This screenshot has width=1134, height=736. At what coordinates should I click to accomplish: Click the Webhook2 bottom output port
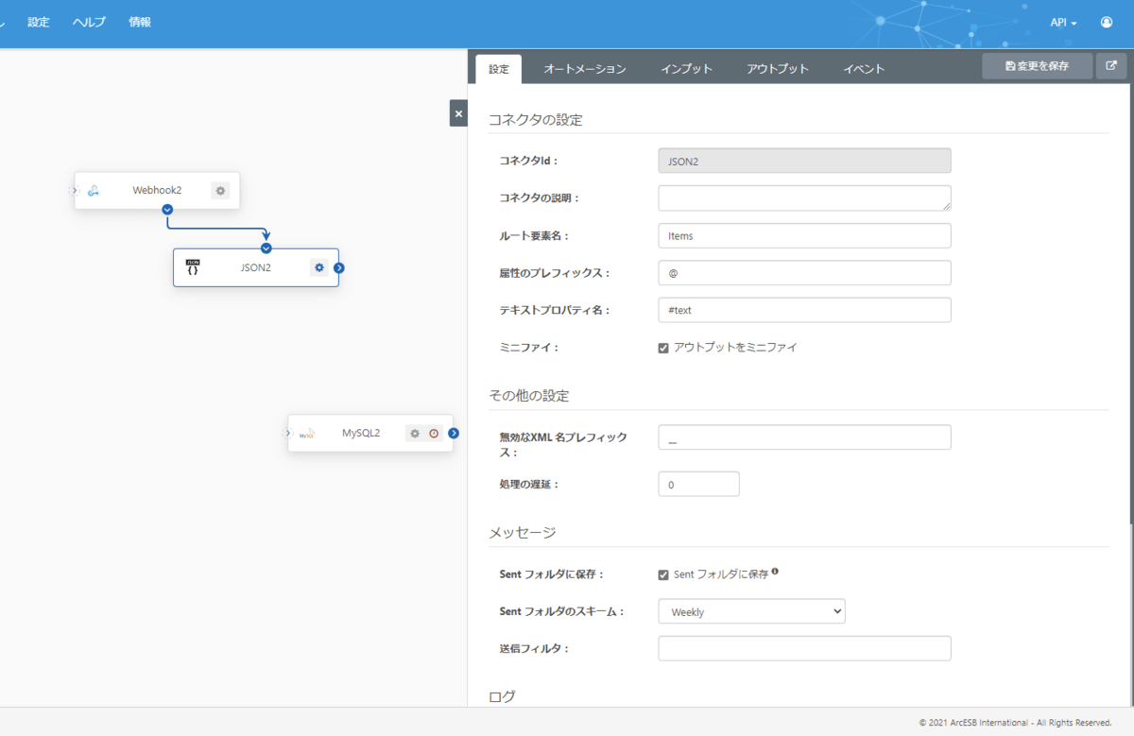167,210
